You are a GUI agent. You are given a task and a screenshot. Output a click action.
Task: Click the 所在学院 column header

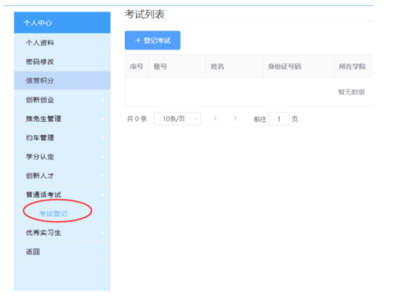tap(352, 67)
